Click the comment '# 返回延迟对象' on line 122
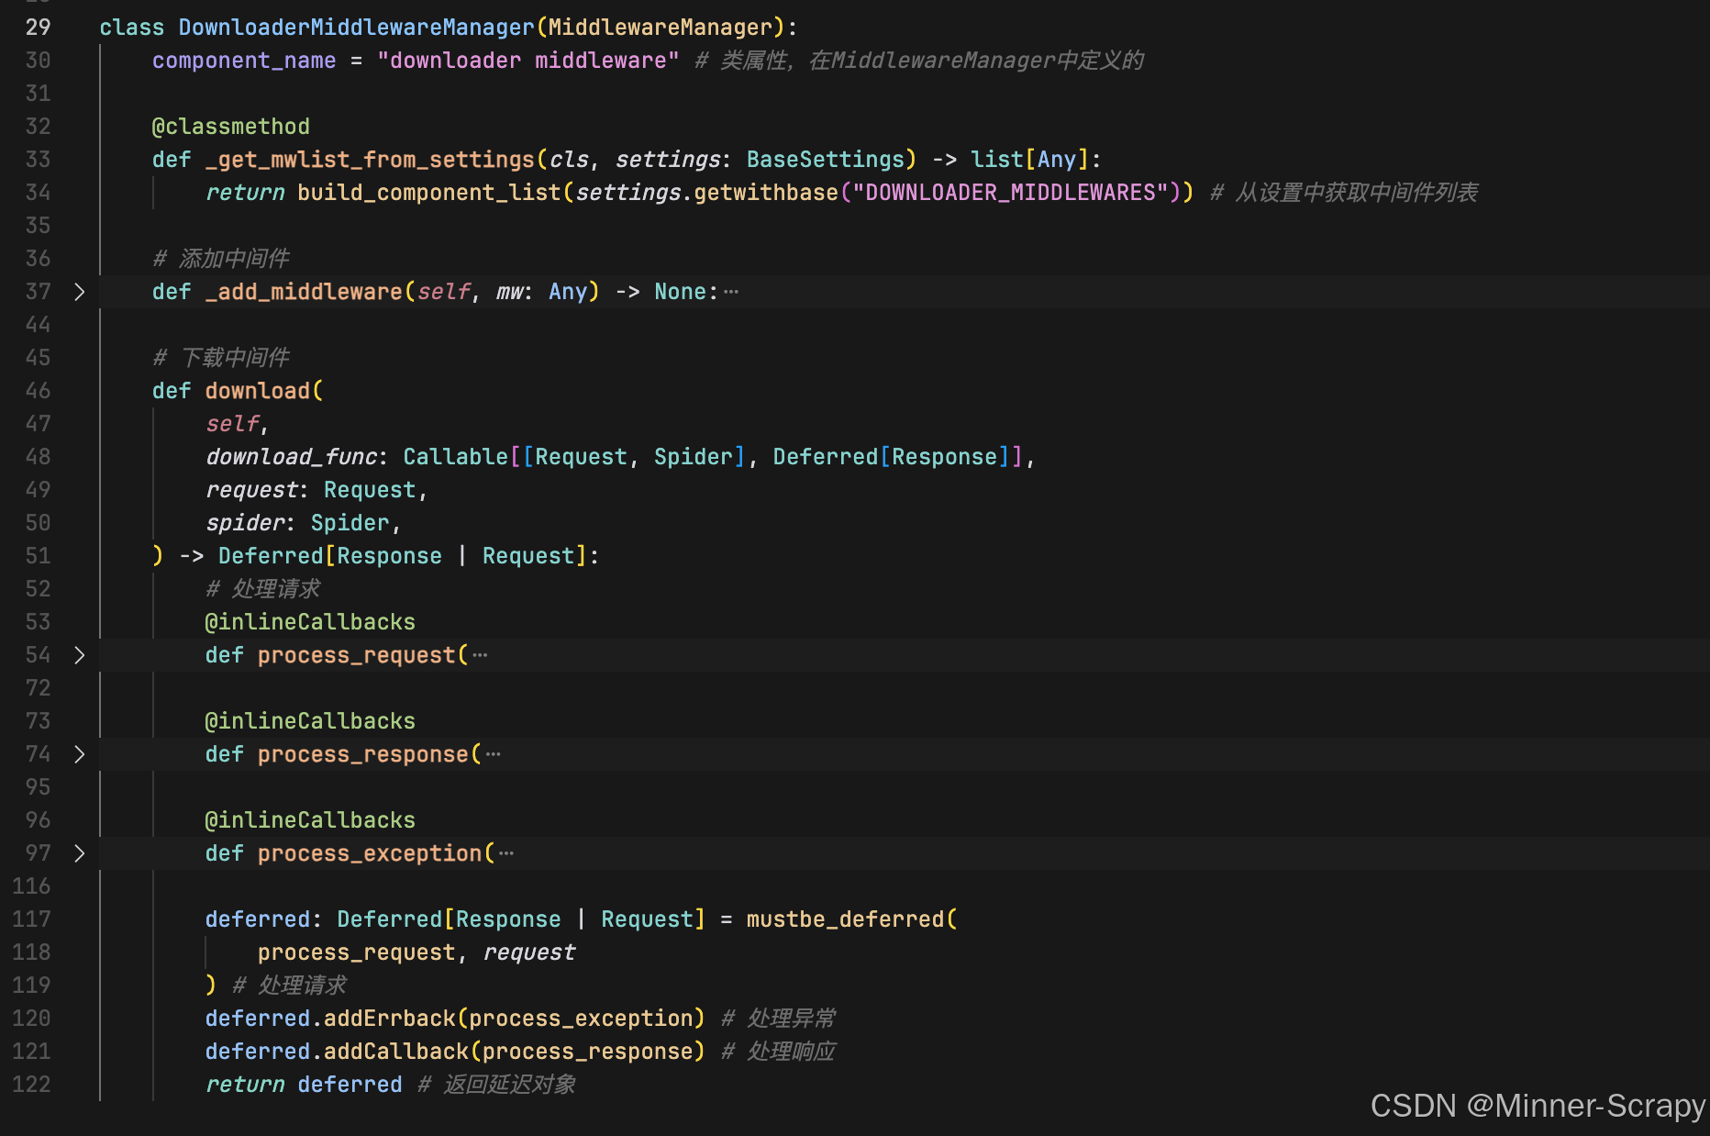 tap(496, 1085)
